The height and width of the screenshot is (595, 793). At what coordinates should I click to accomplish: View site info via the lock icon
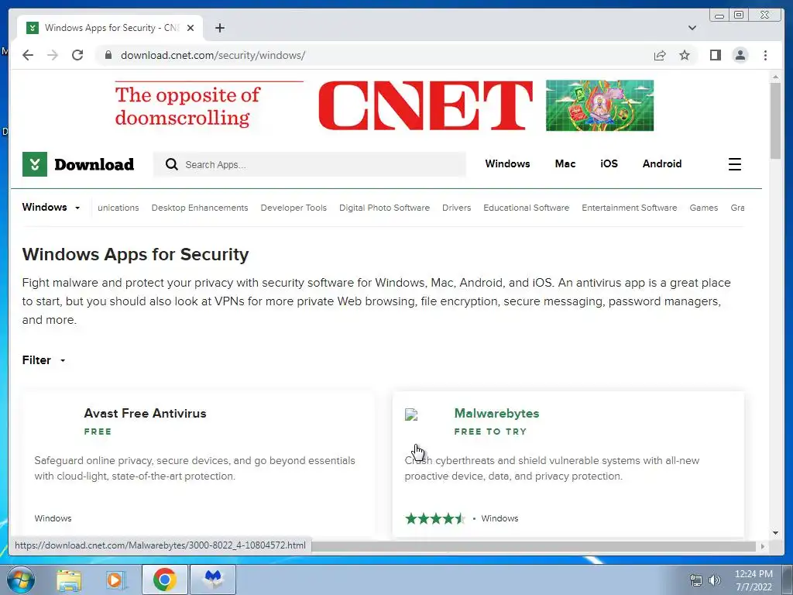pyautogui.click(x=108, y=55)
